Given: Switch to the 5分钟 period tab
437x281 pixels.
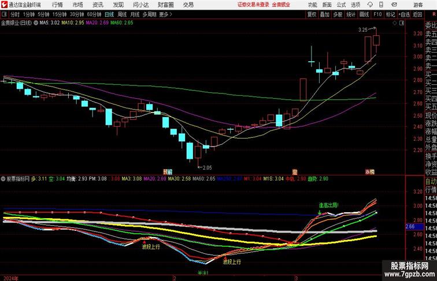Looking at the screenshot, I should tap(43, 14).
